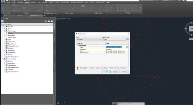Expand the Assemblies tree node
This screenshot has height=109, width=193.
5,50
